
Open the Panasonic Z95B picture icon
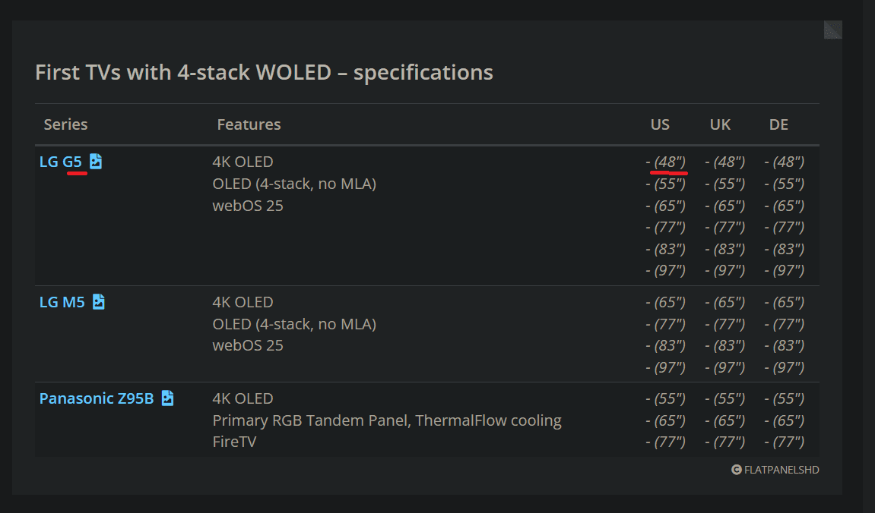pyautogui.click(x=168, y=398)
